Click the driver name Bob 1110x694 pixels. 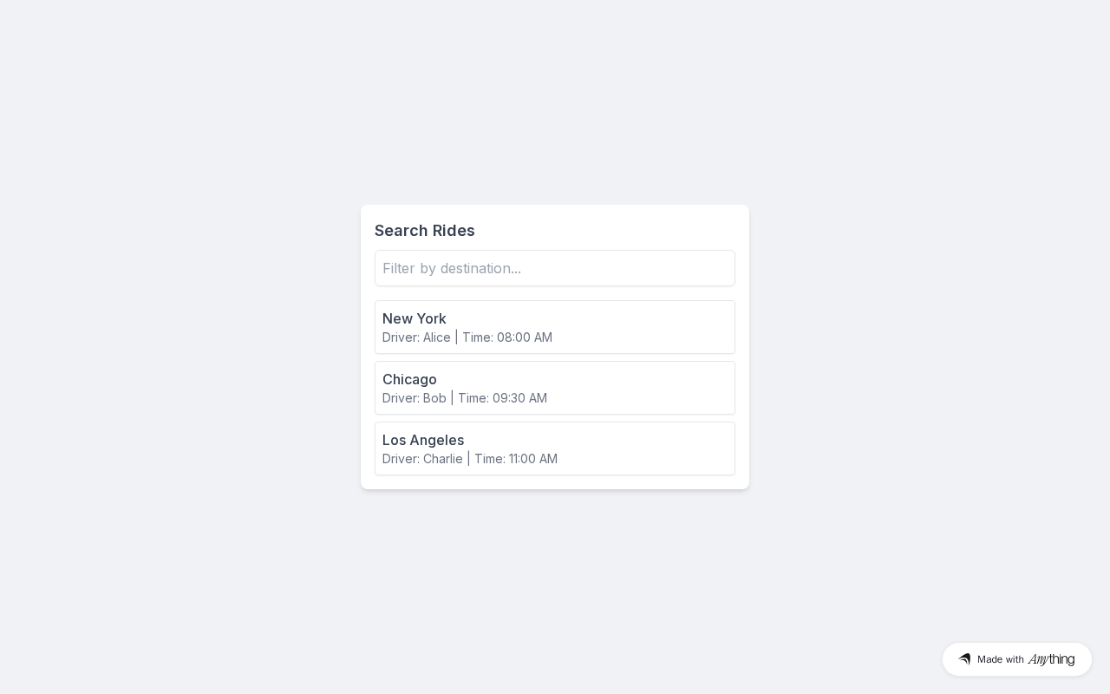(x=434, y=398)
